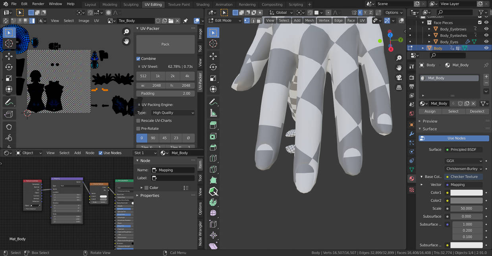Select the Bevel tool
Image resolution: width=492 pixels, height=256 pixels.
point(213,148)
